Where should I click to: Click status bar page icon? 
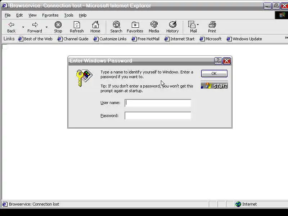click(x=5, y=204)
